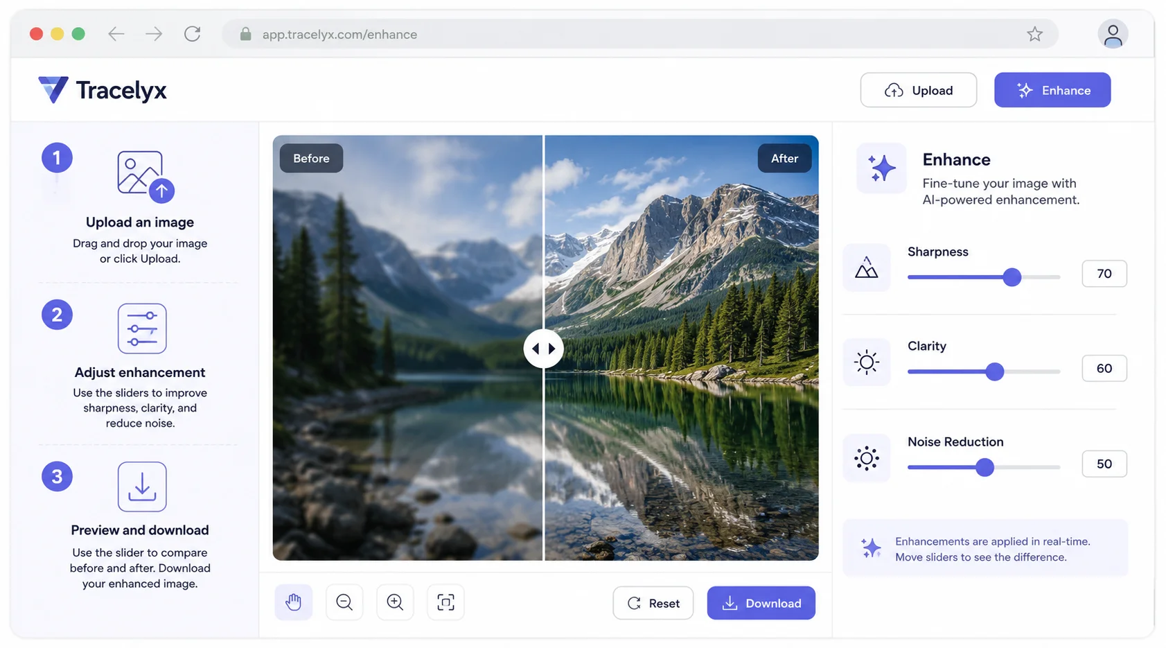The height and width of the screenshot is (648, 1166).
Task: Click the Sharpness value field showing 70
Action: pyautogui.click(x=1104, y=274)
